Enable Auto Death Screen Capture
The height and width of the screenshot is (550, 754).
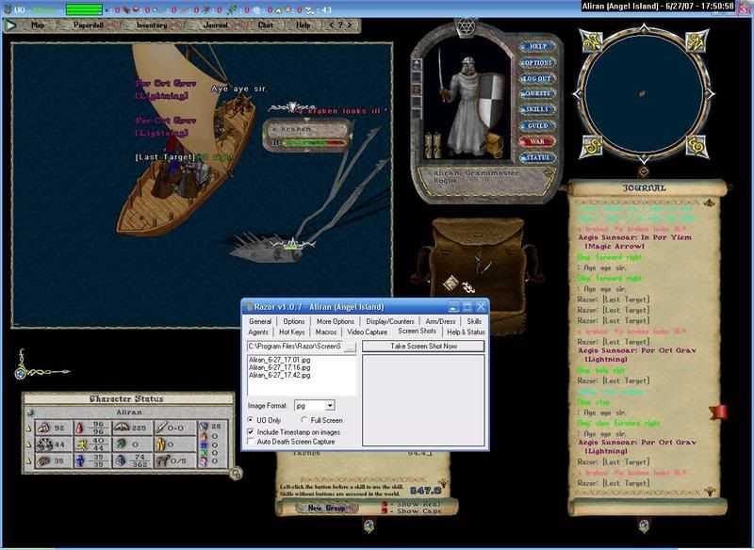[x=251, y=442]
